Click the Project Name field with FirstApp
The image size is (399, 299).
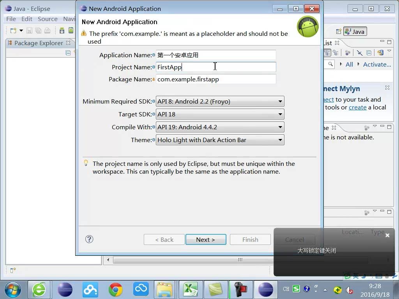coord(216,67)
